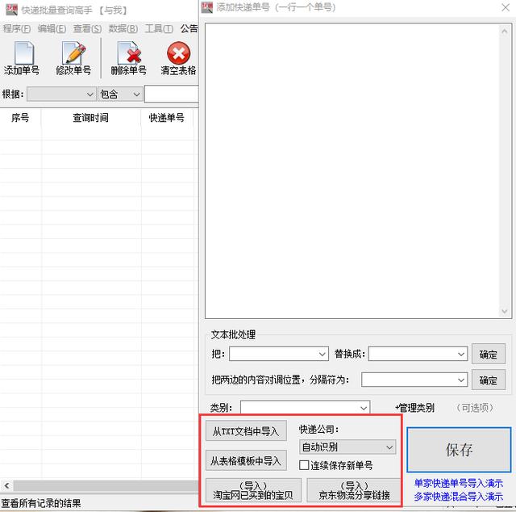
Task: Expand the 替换成 replace-with dropdown
Action: (461, 354)
